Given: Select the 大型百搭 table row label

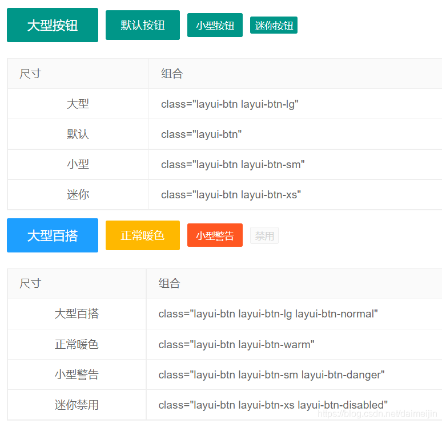Looking at the screenshot, I should [77, 313].
